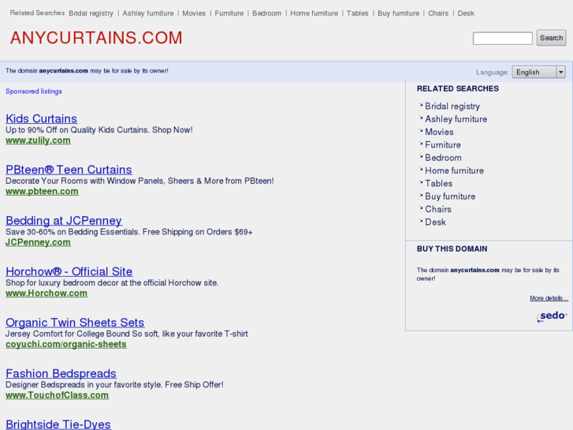Viewport: 573px width, 430px height.
Task: Select sidebar Ashley furniture search
Action: pos(456,119)
